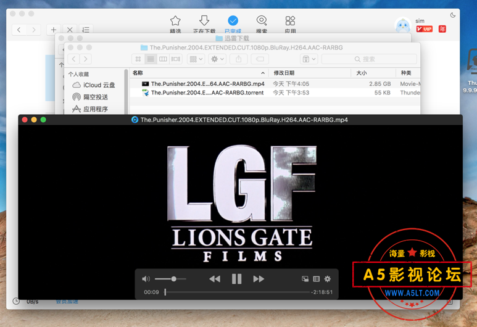Sort Finder list by 名称 column
The image size is (477, 327).
pyautogui.click(x=199, y=73)
